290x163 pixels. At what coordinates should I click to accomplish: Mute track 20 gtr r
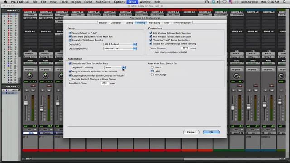(272, 91)
